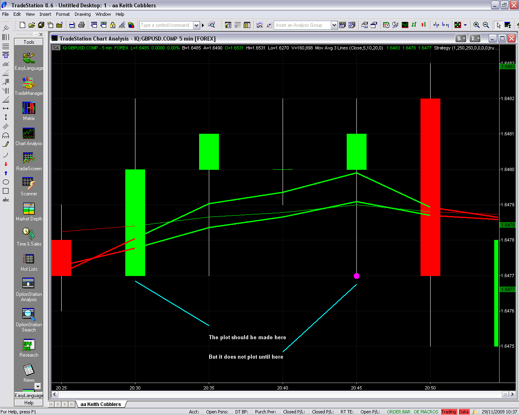Click 'The plot should be made here' text
The image size is (519, 415).
[247, 337]
